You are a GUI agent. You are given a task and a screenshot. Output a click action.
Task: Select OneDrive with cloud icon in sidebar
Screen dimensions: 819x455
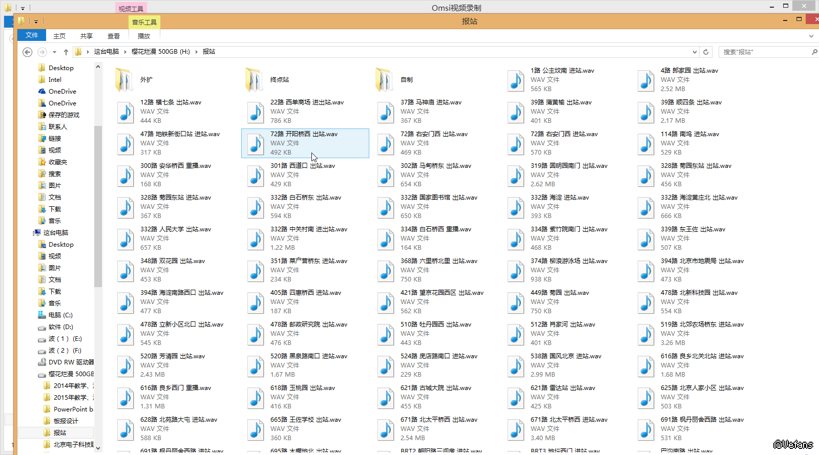coord(62,92)
